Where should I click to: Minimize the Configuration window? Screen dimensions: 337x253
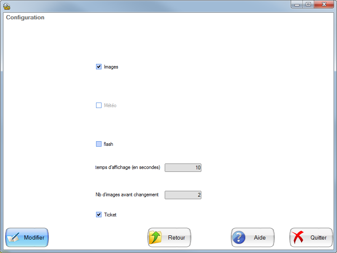(x=297, y=4)
